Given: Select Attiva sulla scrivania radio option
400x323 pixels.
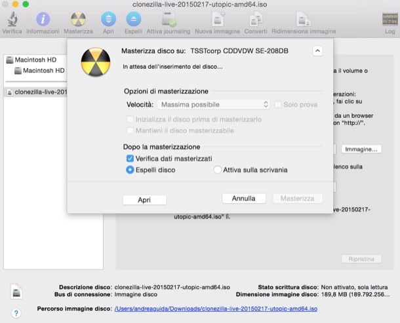Looking at the screenshot, I should tap(218, 170).
